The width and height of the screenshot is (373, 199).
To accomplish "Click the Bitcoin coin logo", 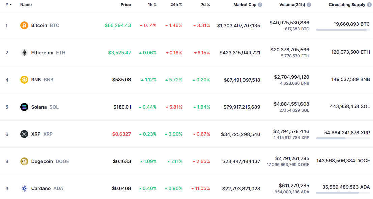I will pos(24,25).
